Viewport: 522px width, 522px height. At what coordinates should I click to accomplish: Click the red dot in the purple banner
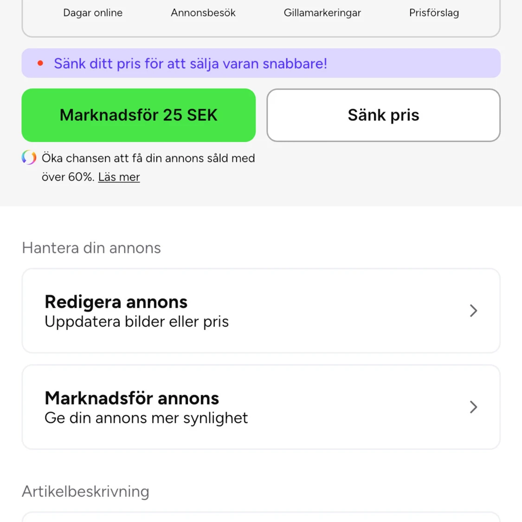click(40, 63)
